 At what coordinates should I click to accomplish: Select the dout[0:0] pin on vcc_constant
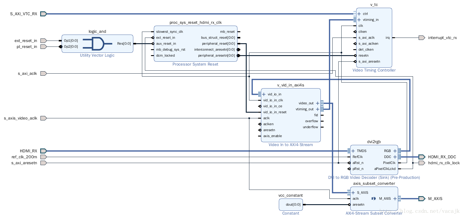click(293, 204)
